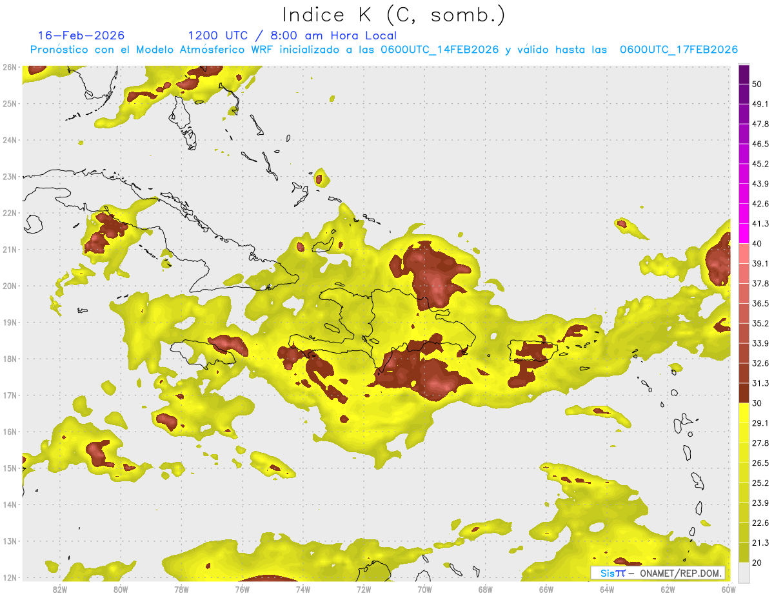774x598 pixels.
Task: Click the longitude label '66W'
Action: [546, 589]
